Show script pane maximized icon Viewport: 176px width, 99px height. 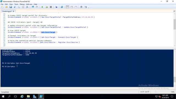[x=76, y=7]
